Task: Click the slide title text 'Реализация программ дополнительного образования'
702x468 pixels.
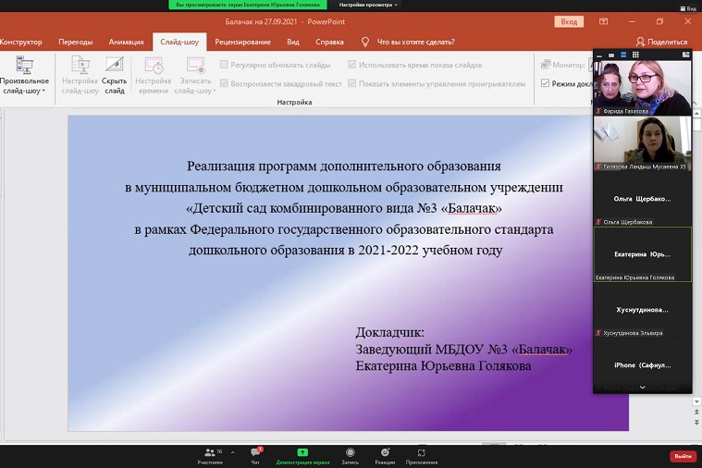Action: [344, 166]
